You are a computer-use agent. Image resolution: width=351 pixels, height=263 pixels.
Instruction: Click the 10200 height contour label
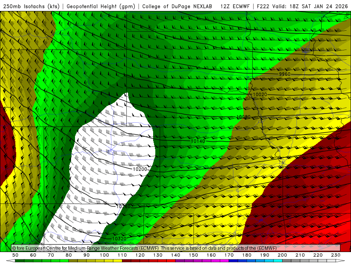(140, 169)
